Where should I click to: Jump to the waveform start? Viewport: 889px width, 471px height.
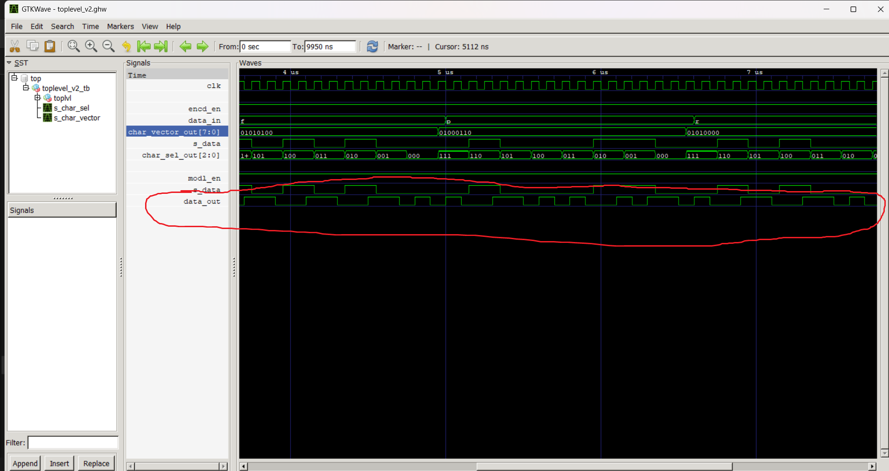(x=144, y=46)
